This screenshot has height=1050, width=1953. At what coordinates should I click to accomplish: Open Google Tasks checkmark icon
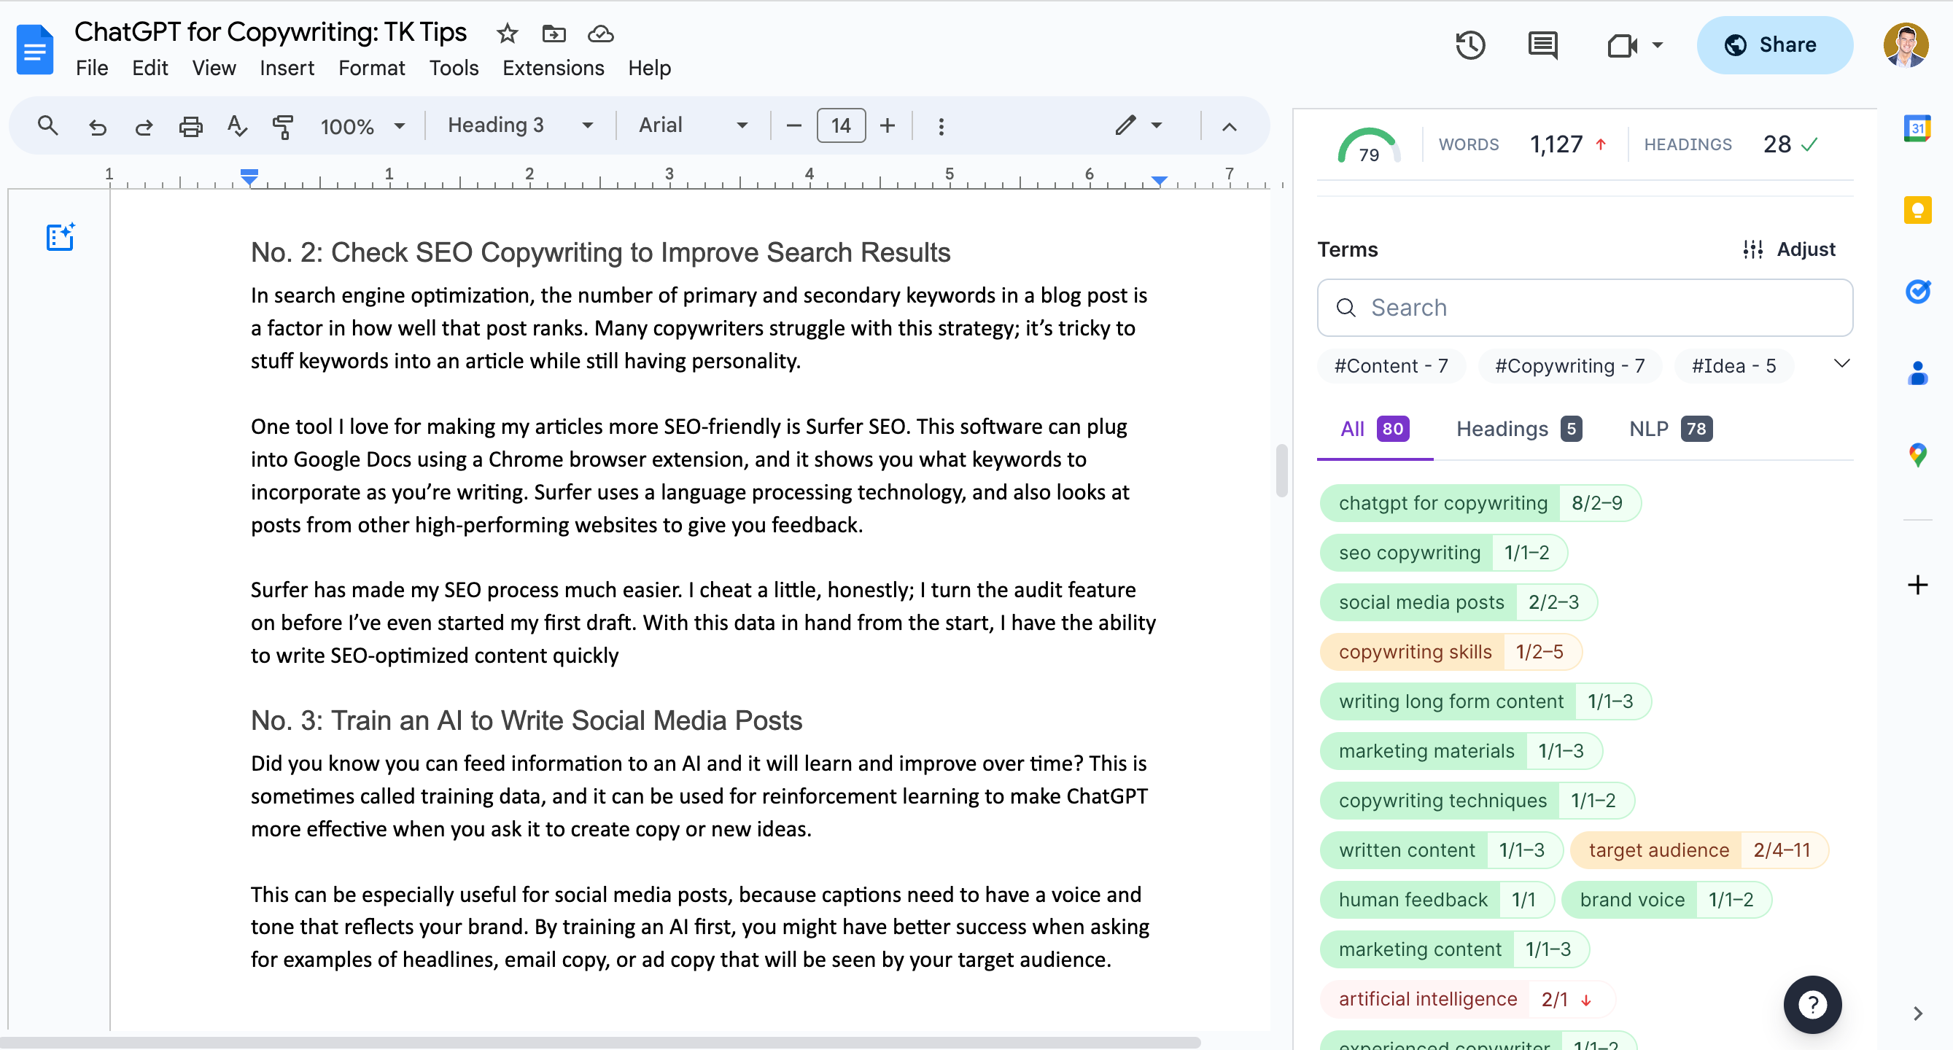(1917, 291)
